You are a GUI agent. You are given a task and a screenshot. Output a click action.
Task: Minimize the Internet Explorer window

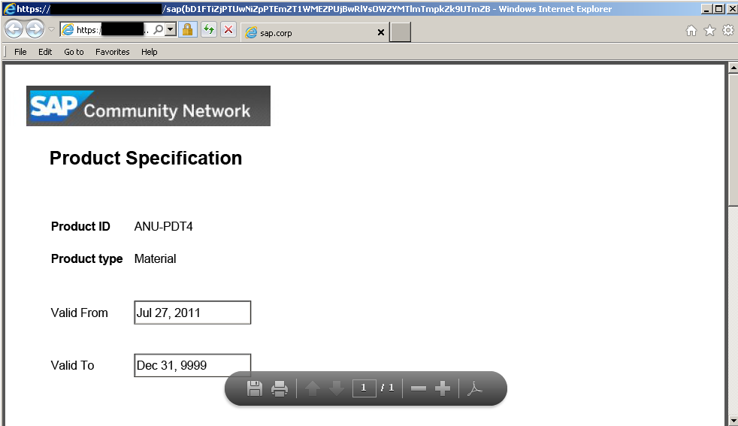[706, 9]
